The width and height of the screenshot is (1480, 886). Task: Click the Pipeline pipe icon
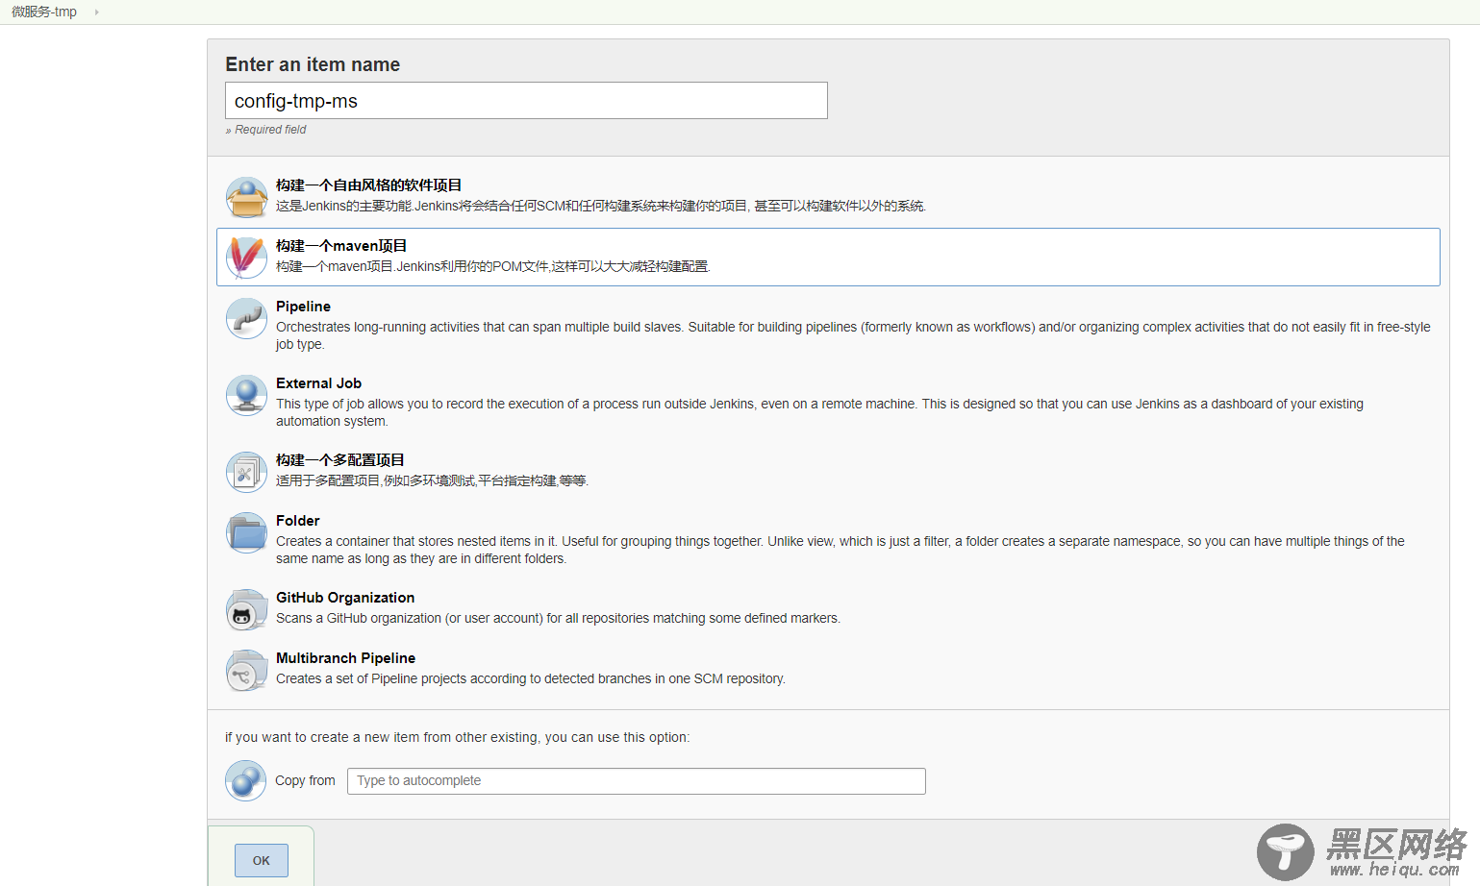pyautogui.click(x=246, y=318)
